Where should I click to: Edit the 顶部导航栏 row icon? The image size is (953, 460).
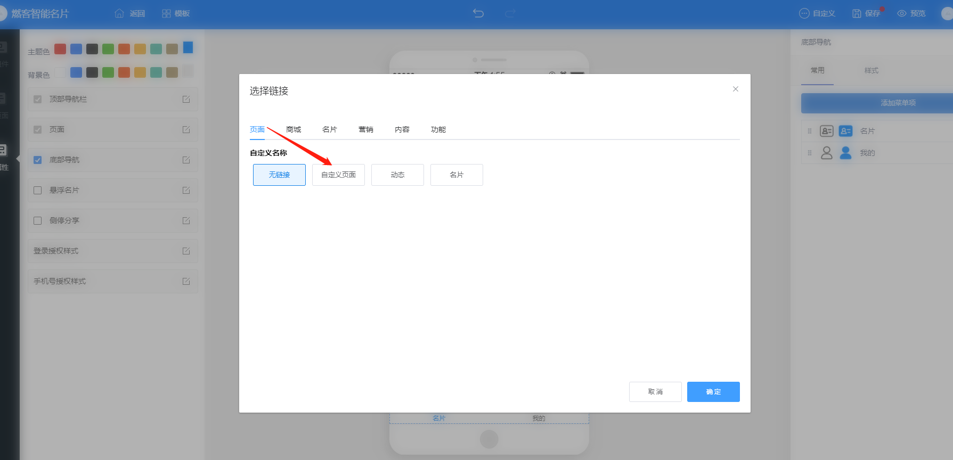186,100
